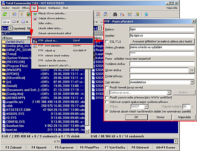Image resolution: width=197 pixels, height=151 pixels.
Task: Click the Jméno uživatele input field
Action: click(162, 47)
